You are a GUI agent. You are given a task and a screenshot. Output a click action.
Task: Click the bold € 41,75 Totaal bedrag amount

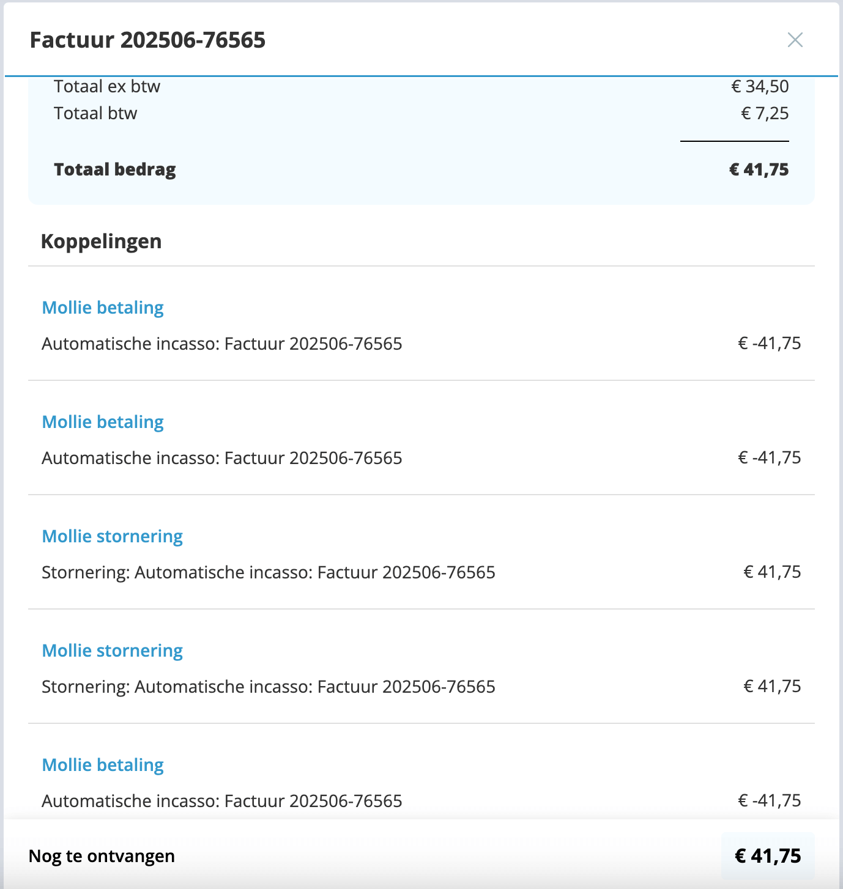[x=759, y=169]
